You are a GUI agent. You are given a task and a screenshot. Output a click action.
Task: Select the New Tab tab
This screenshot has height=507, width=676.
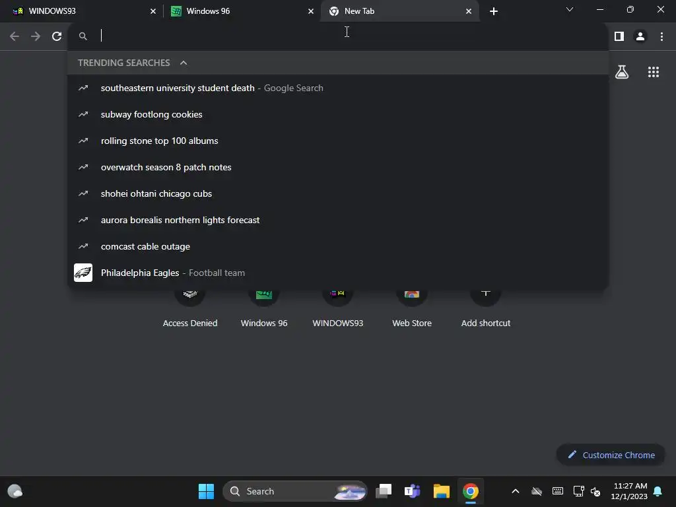(x=399, y=11)
